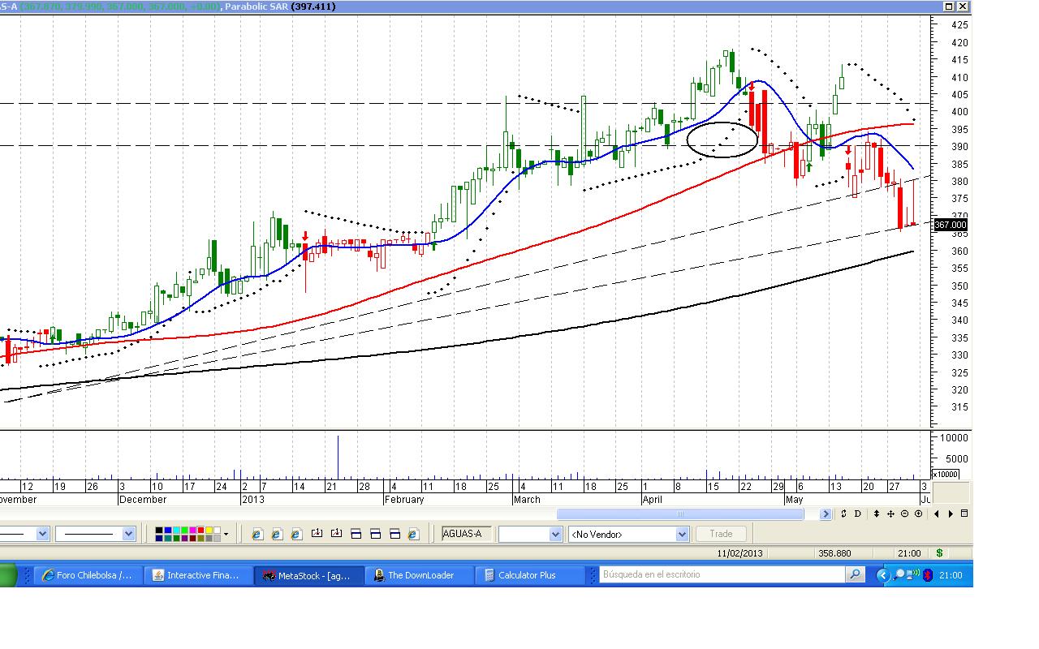Screen dimensions: 1039x649
Task: Click the Trade button
Action: click(720, 534)
